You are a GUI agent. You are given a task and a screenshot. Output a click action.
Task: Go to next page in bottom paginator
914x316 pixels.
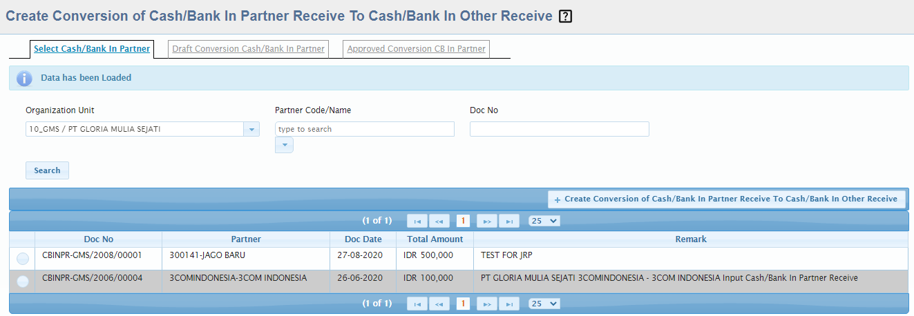(x=486, y=304)
